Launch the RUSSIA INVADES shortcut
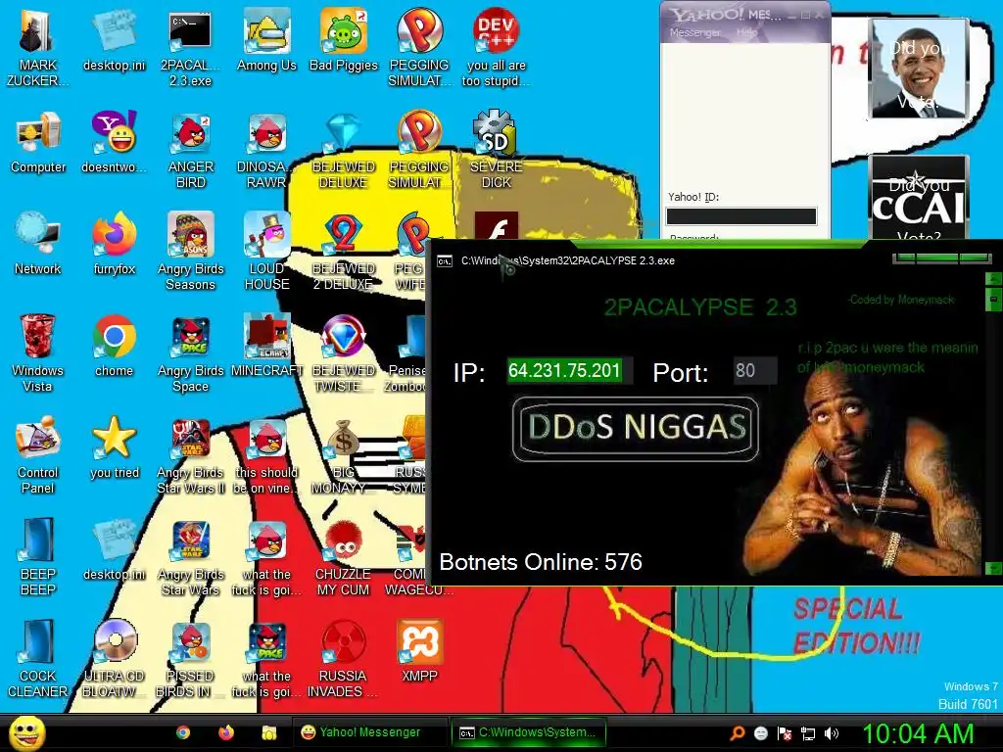Viewport: 1003px width, 752px height. pos(343,659)
